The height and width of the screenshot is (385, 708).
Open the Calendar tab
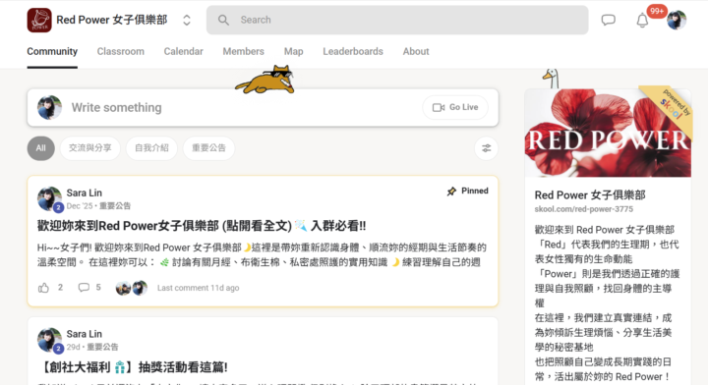pos(183,51)
